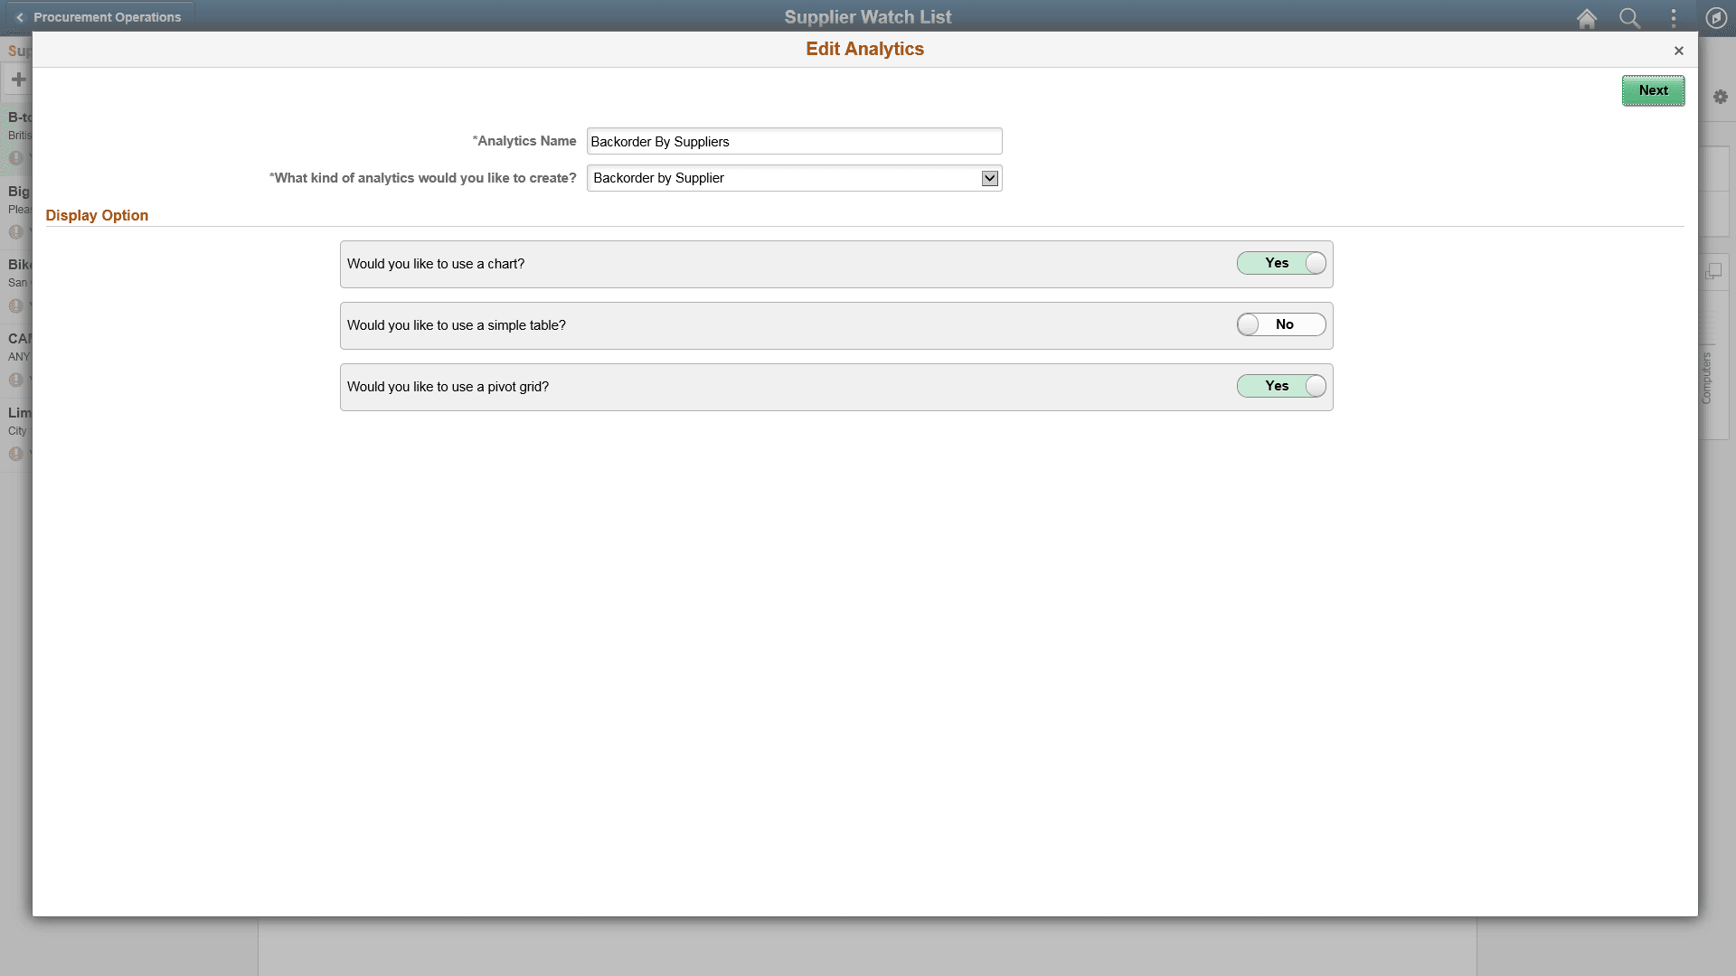1736x976 pixels.
Task: Click the Next button
Action: [x=1653, y=90]
